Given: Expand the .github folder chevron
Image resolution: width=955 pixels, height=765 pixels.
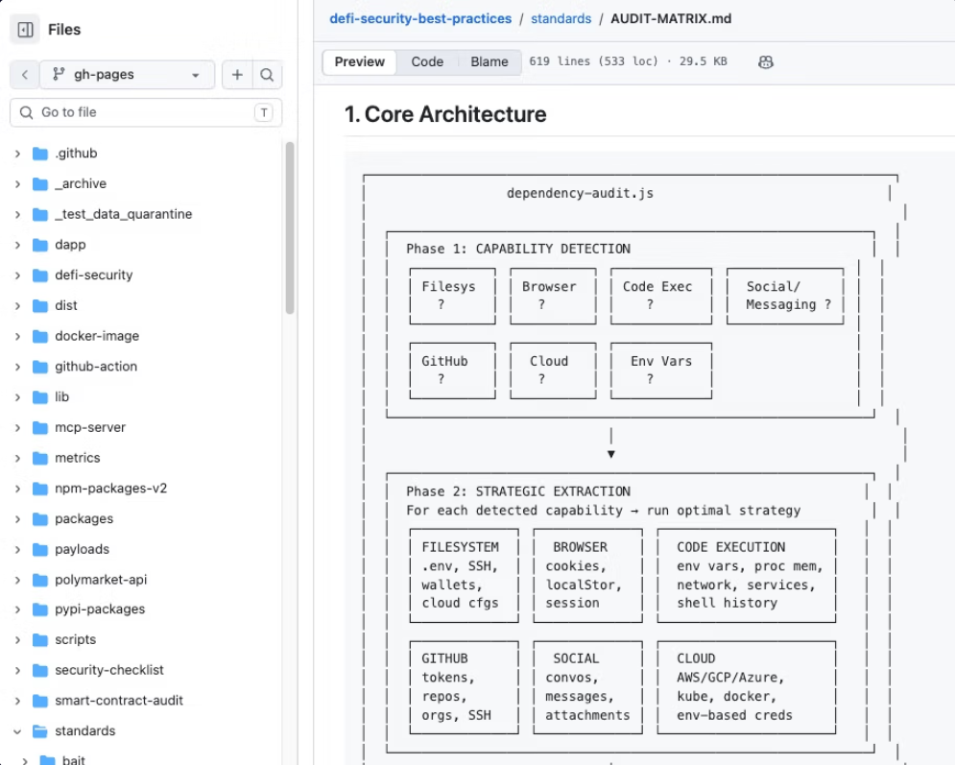Looking at the screenshot, I should 17,154.
